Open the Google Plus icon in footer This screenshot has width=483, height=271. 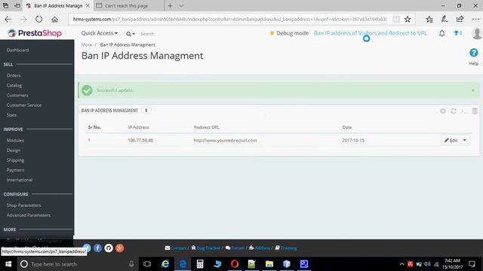point(119,248)
